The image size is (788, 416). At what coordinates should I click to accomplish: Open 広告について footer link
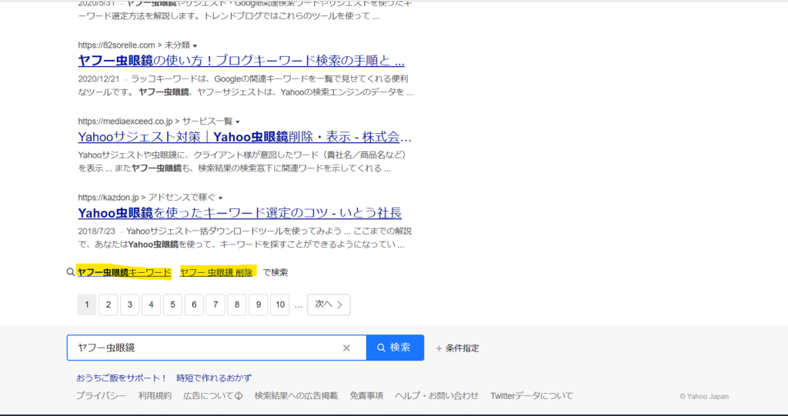point(213,396)
